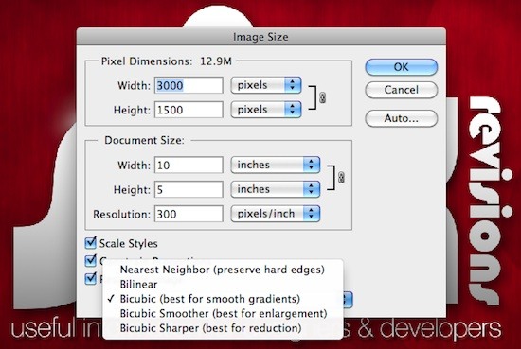Click the resample method dropdown arrow
Image resolution: width=521 pixels, height=349 pixels.
point(348,300)
